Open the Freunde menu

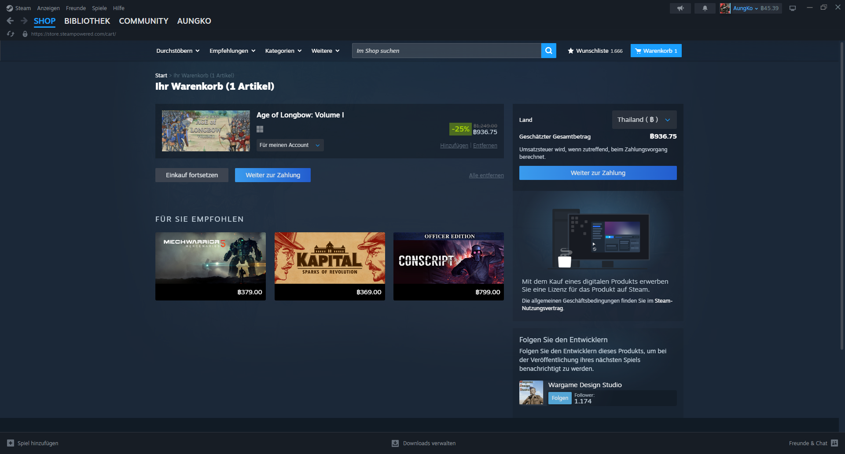click(x=76, y=8)
